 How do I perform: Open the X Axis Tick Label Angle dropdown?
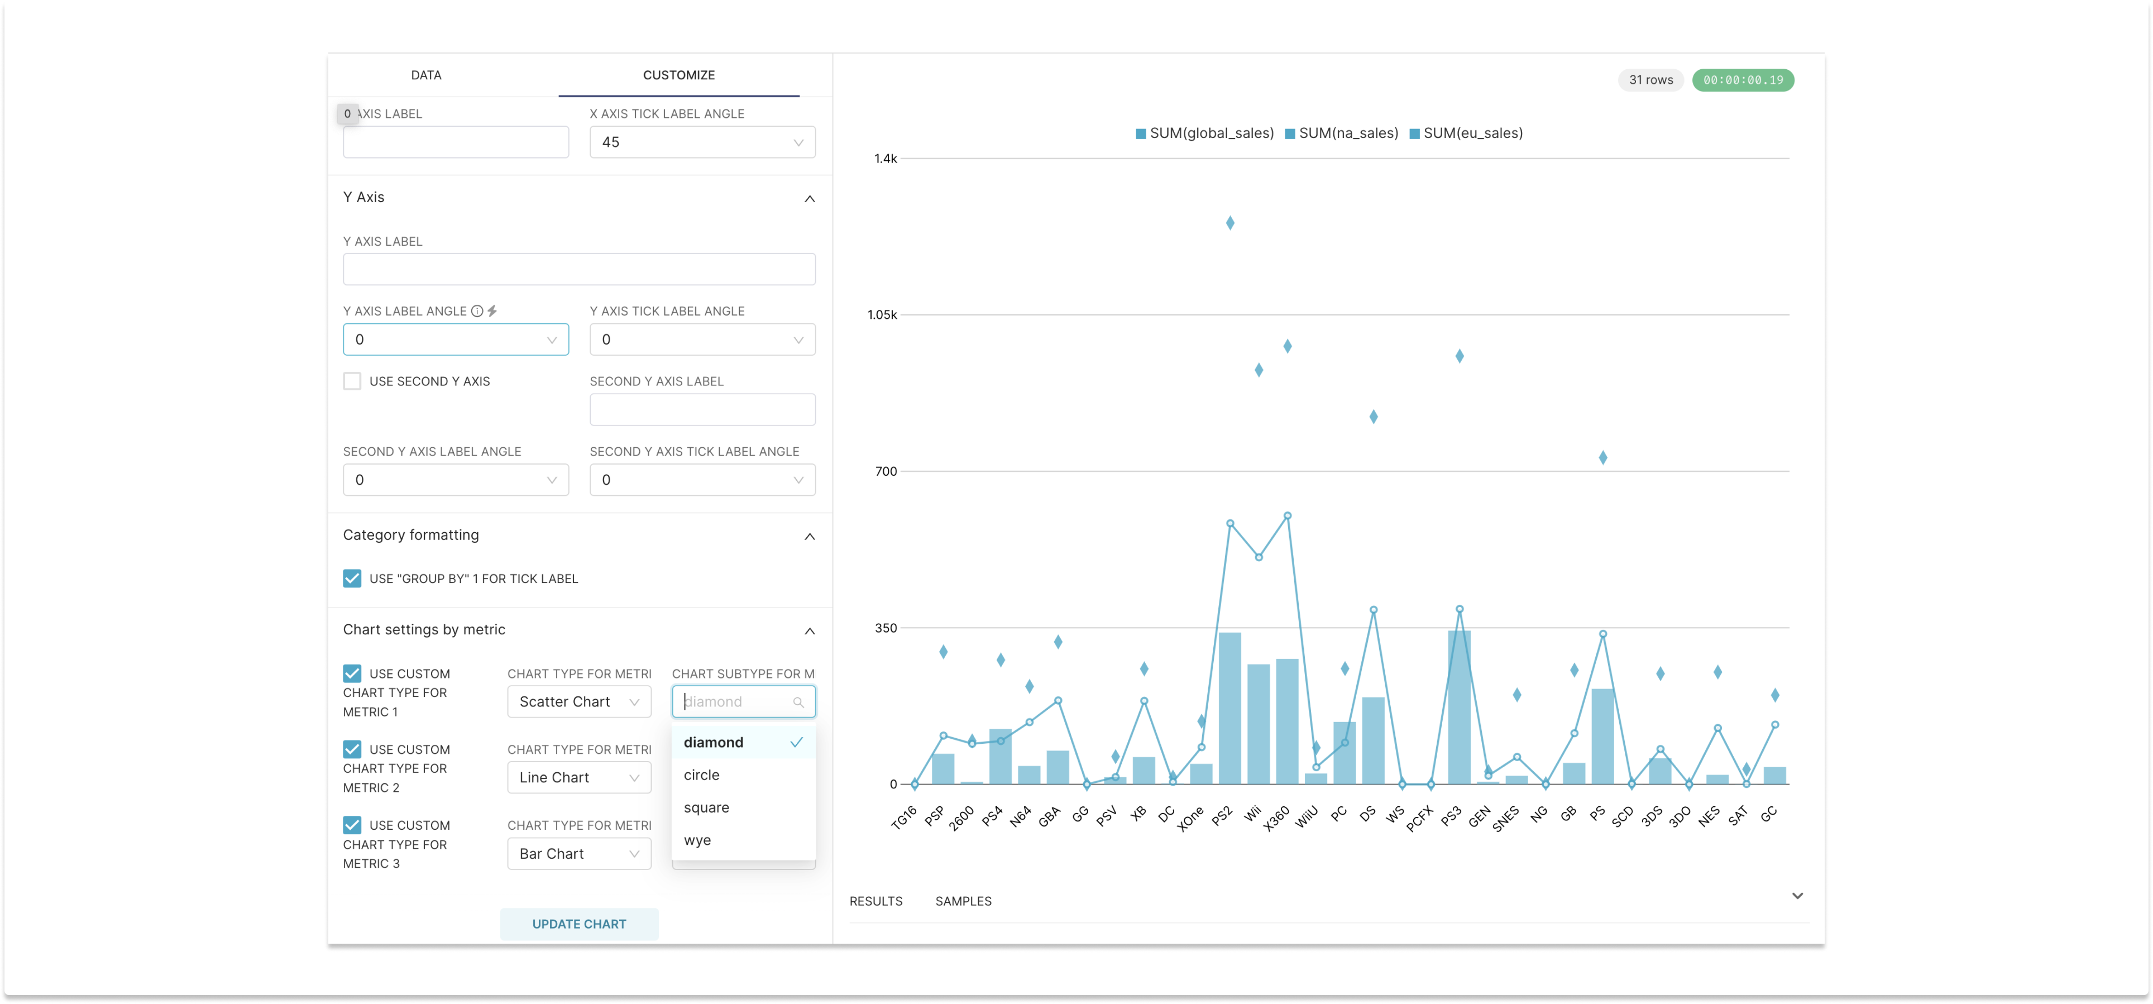[x=702, y=142]
